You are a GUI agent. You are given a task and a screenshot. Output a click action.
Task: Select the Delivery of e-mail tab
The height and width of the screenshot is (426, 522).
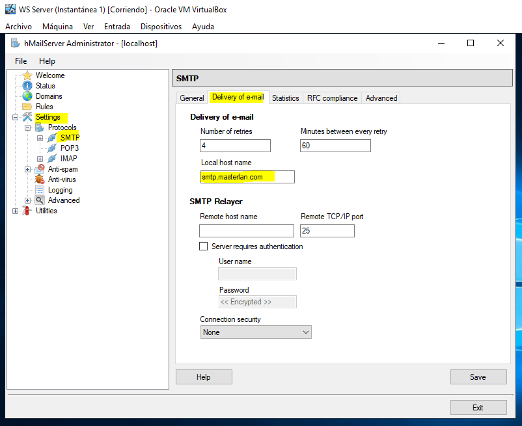tap(238, 97)
